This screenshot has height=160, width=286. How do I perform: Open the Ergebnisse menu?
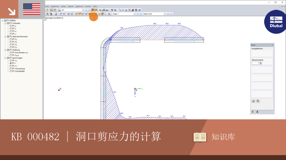click(55, 6)
